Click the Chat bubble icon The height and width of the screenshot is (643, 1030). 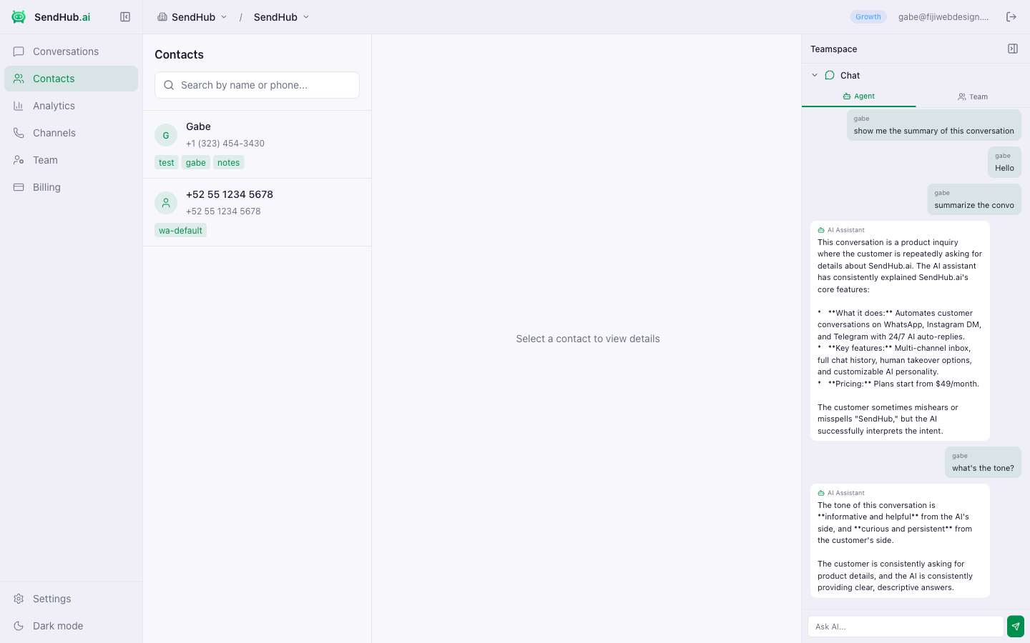830,75
